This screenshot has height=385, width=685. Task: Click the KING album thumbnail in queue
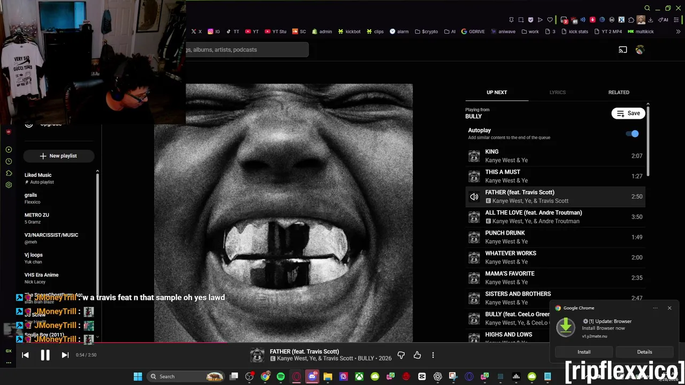474,156
